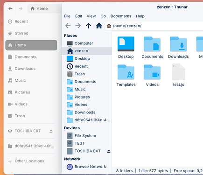Open the Templates folder icon
The image size is (203, 175).
tap(126, 72)
